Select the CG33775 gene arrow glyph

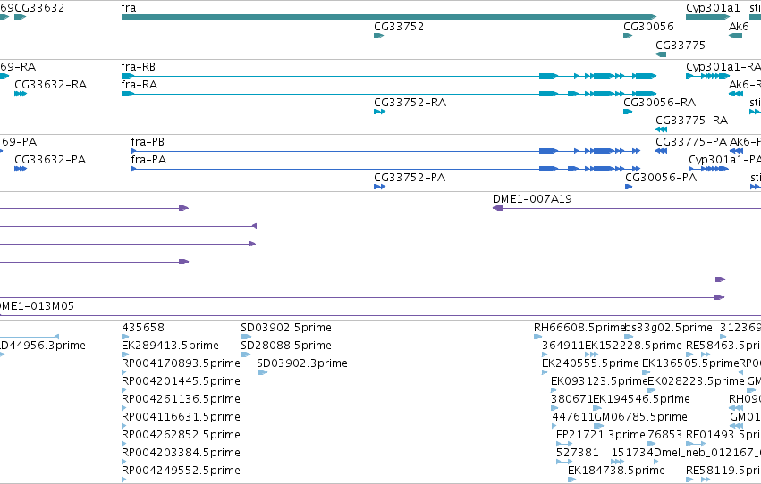point(661,54)
